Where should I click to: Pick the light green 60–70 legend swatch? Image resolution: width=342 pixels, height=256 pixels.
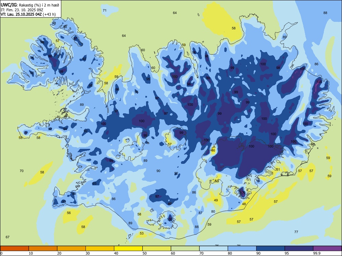pos(185,248)
